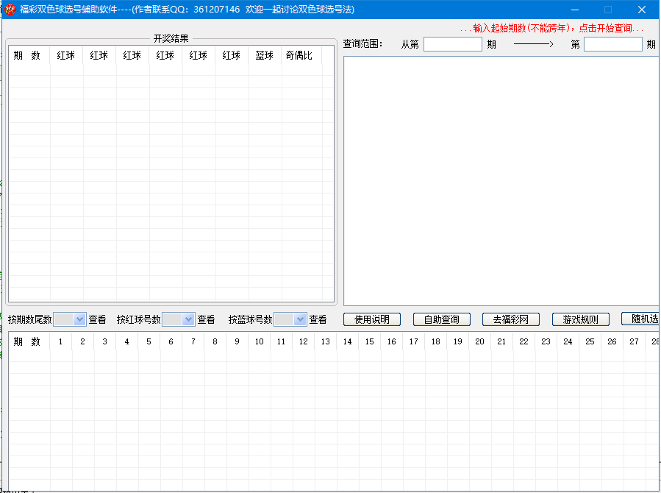
Task: Click the ending period input field
Action: [x=612, y=44]
